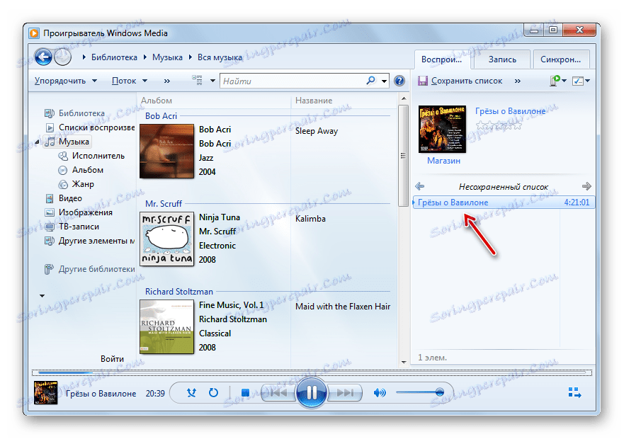Adjust the volume slider

click(x=420, y=392)
